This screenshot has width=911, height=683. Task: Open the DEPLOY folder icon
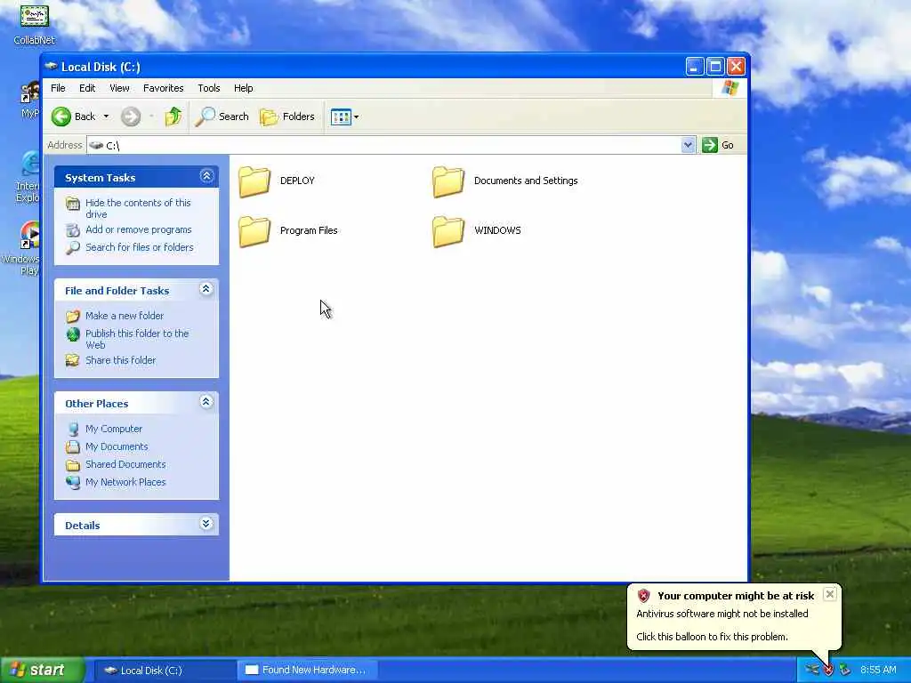[254, 181]
